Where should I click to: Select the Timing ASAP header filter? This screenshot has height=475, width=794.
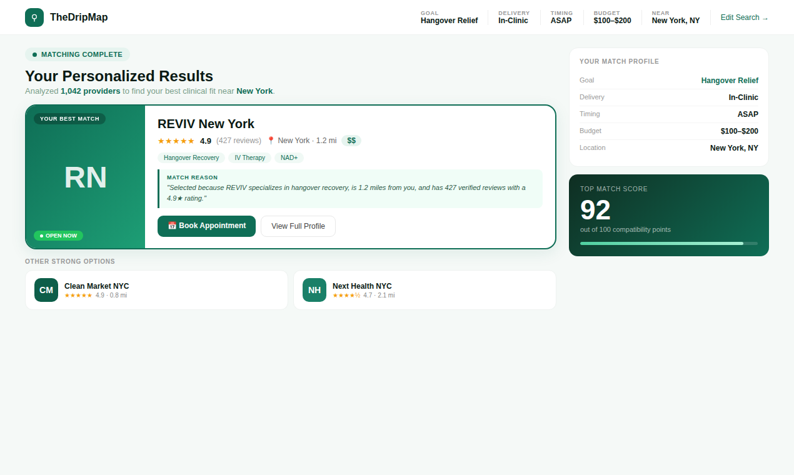tap(561, 17)
